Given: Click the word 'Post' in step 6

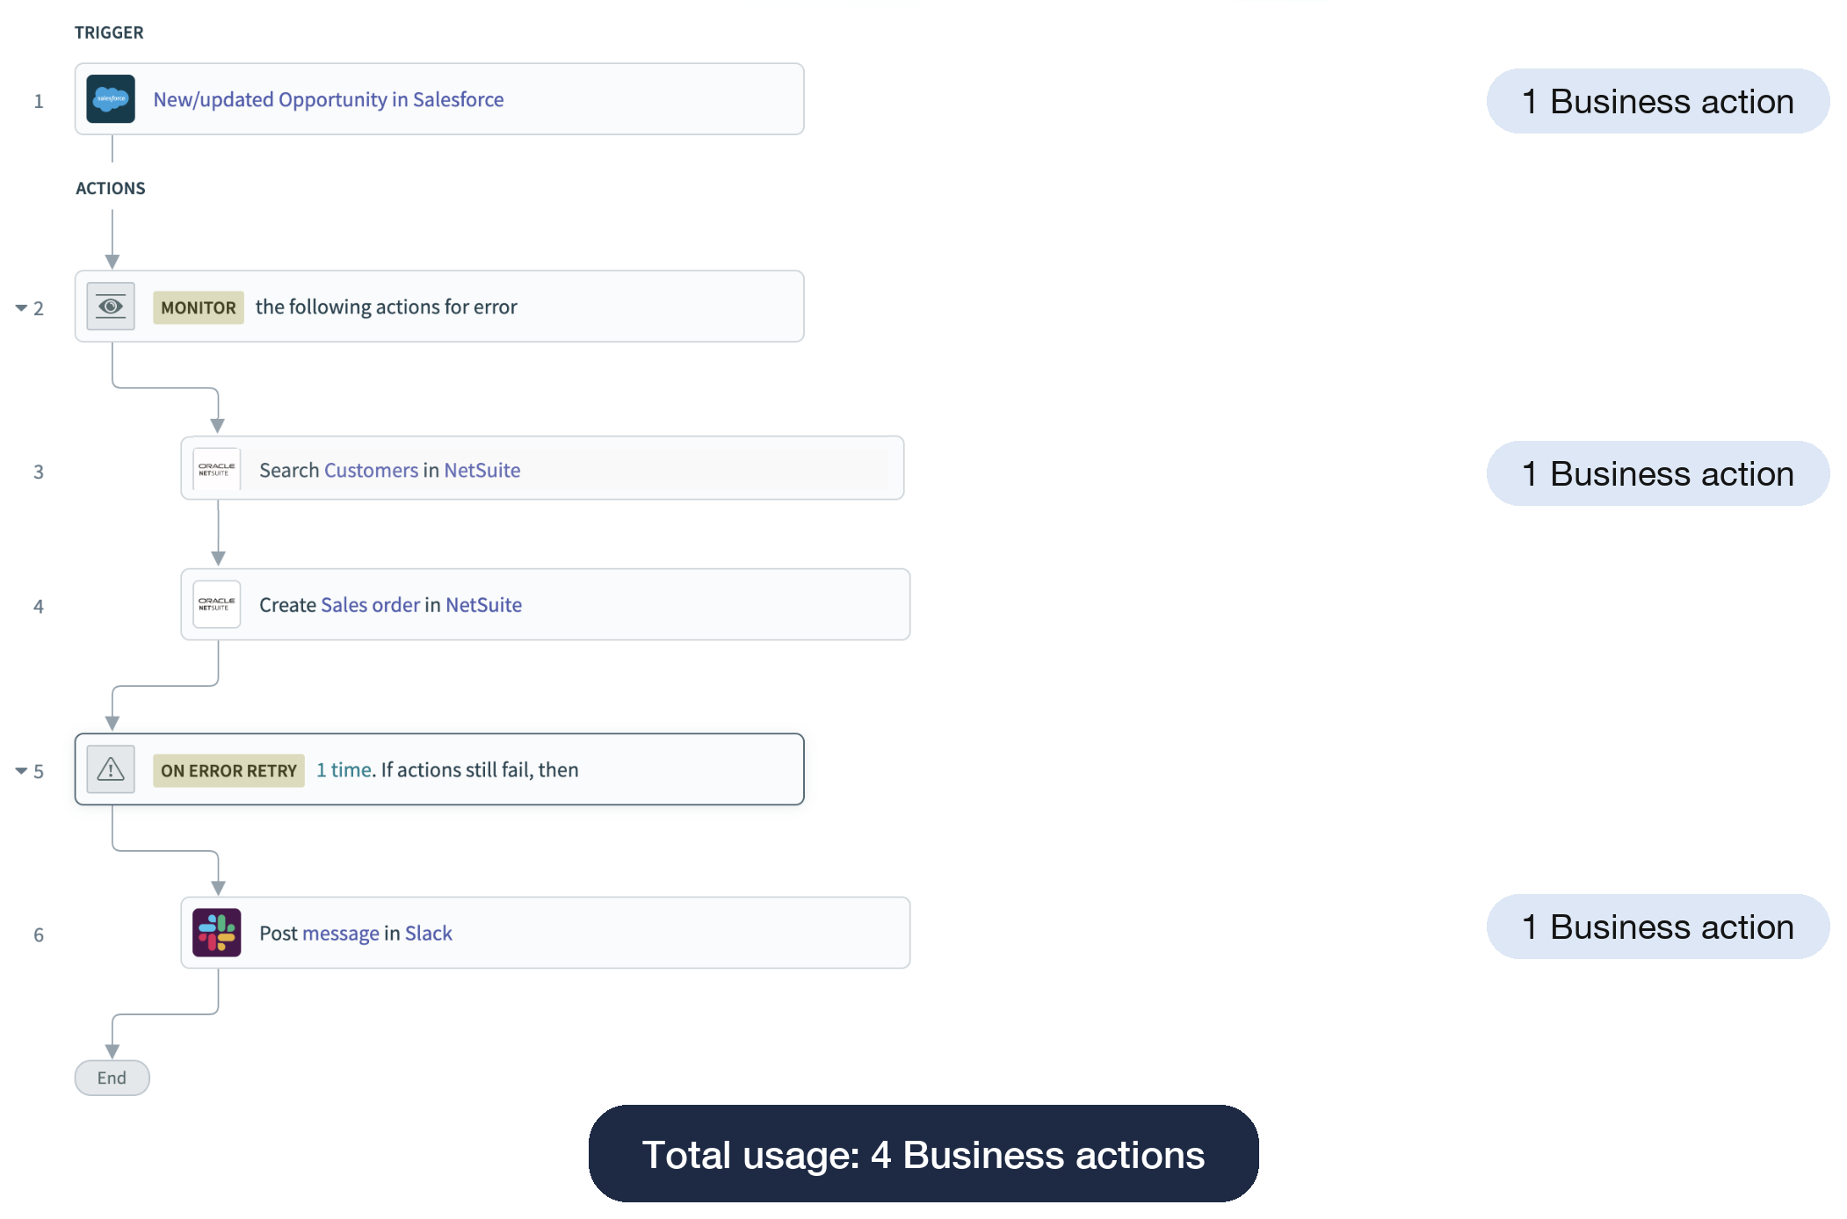Looking at the screenshot, I should [279, 934].
